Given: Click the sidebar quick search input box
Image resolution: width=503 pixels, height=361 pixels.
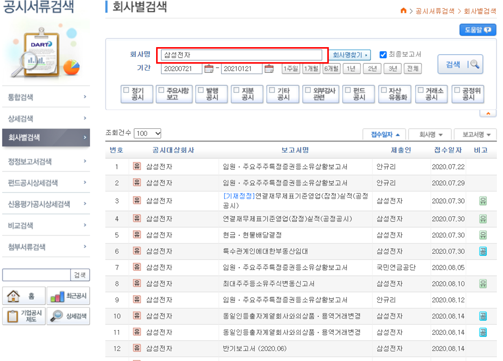Looking at the screenshot, I should (x=37, y=275).
